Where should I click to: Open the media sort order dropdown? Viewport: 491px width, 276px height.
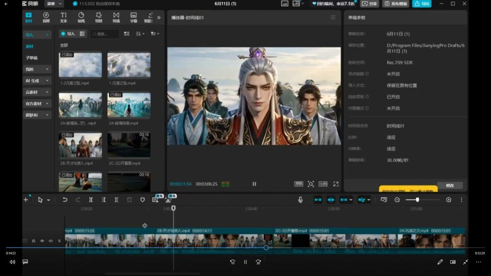140,34
